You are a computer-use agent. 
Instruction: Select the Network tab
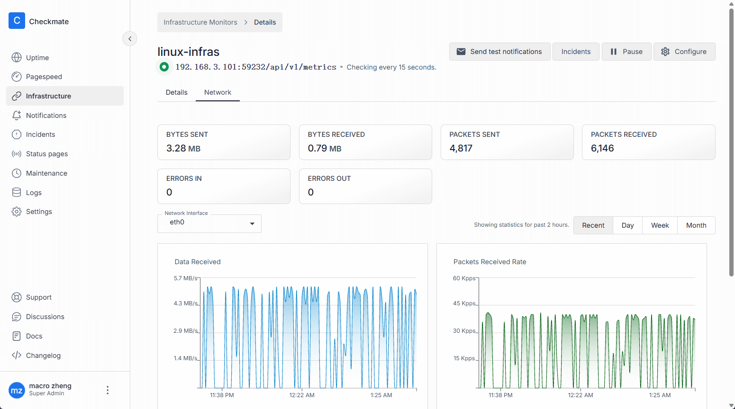[x=218, y=92]
